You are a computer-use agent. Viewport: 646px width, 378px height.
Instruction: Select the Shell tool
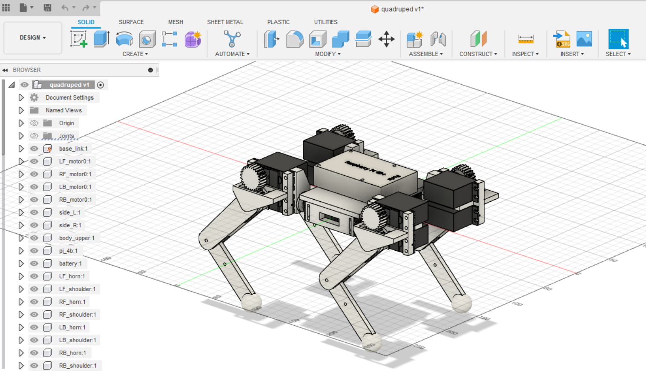[318, 39]
